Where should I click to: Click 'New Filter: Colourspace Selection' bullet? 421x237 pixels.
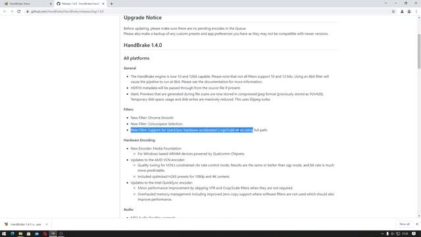point(157,124)
